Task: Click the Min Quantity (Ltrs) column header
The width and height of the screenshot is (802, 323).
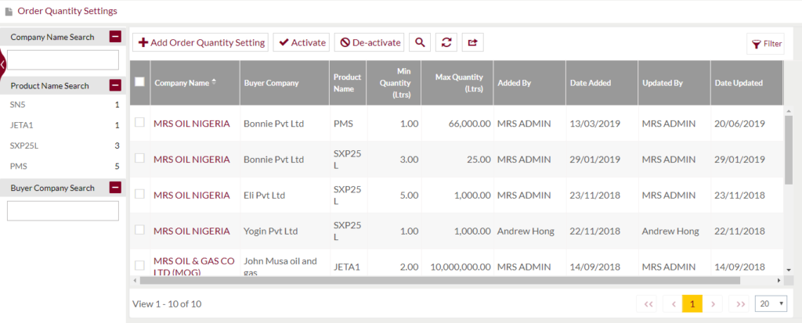Action: tap(394, 83)
